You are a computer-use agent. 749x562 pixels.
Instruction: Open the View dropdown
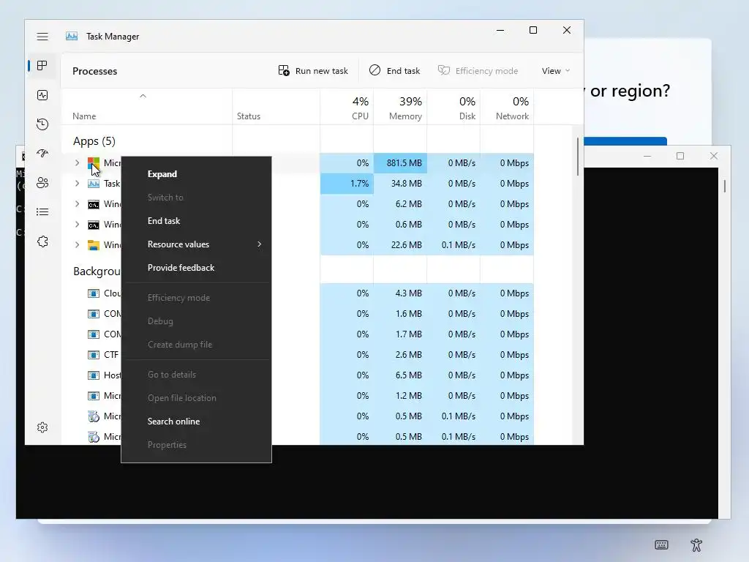tap(556, 71)
